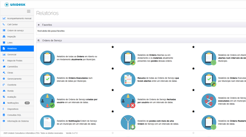Collapse the Ordens de Serviço section header
This screenshot has height=137, width=246.
pos(52,41)
